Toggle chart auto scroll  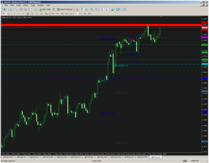coord(102,9)
